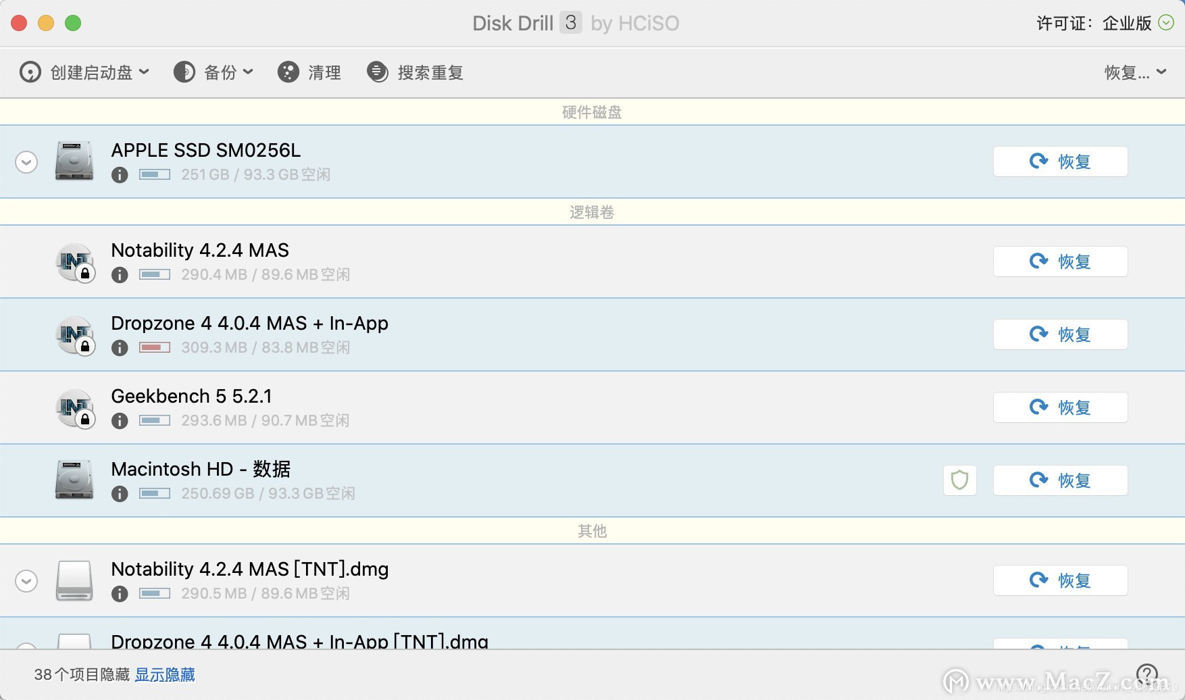Click the 硬件磁盘 section header

[592, 112]
